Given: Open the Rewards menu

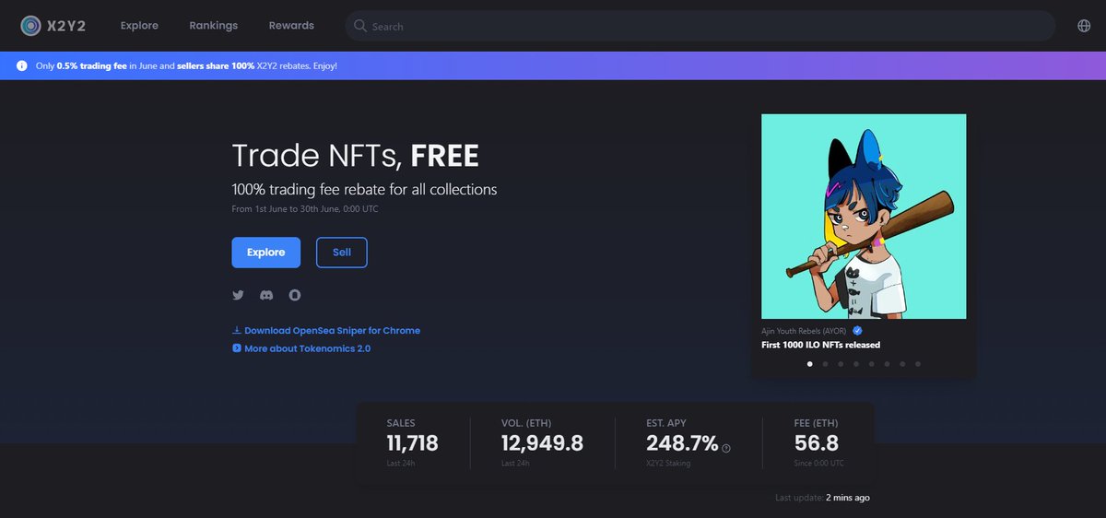Looking at the screenshot, I should point(291,26).
